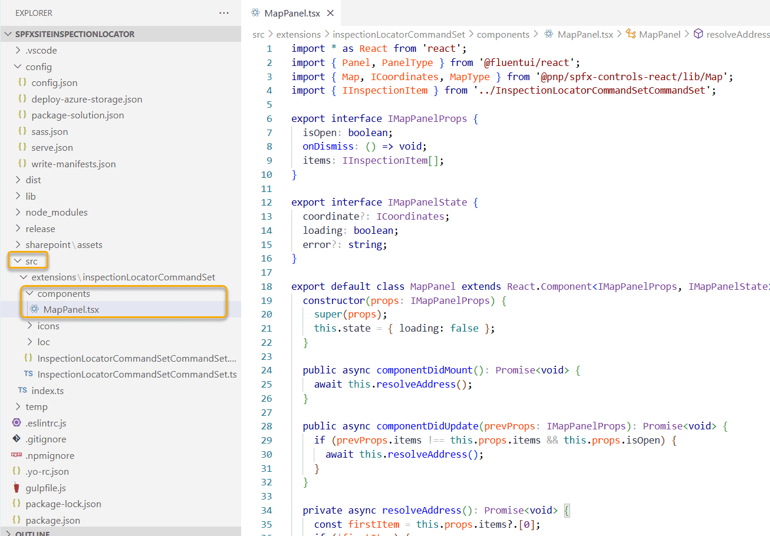Click the extensions breadcrumb segment
Screen dimensions: 770x536
[298, 34]
